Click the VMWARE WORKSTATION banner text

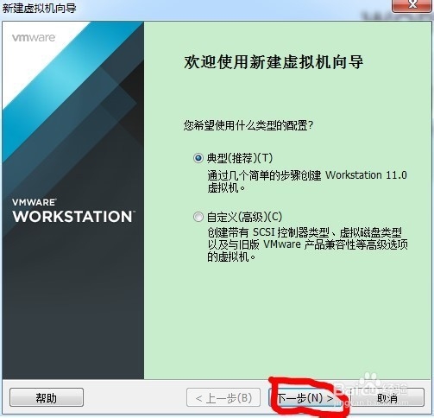click(73, 211)
